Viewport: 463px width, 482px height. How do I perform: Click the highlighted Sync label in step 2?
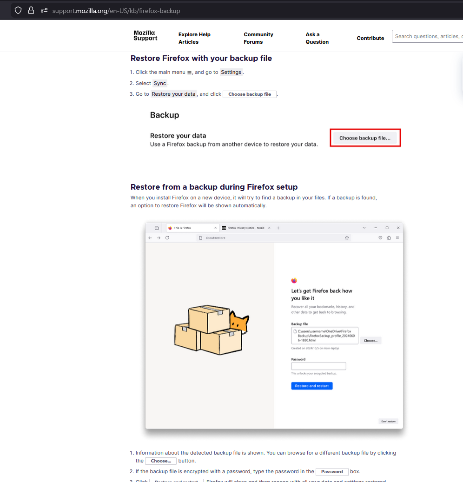[x=160, y=83]
